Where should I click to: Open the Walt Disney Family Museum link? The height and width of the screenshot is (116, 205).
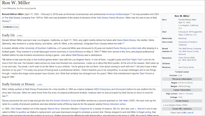pyautogui.click(x=111, y=18)
